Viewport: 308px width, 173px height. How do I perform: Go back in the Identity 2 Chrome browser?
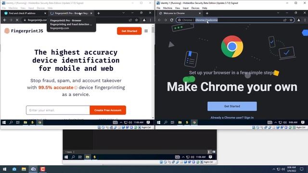pyautogui.click(x=5, y=20)
